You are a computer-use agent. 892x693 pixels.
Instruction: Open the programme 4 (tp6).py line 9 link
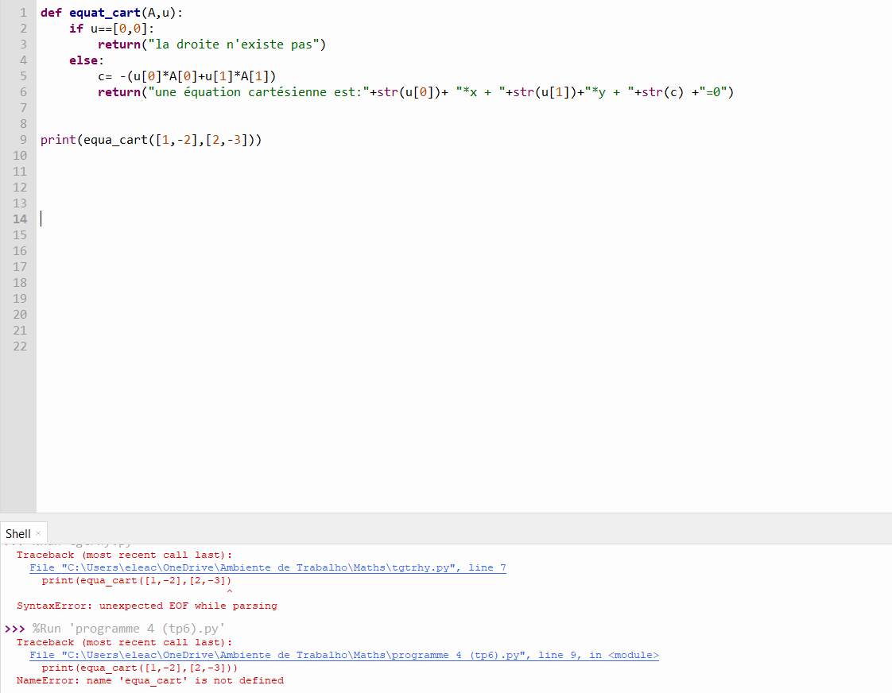[343, 655]
